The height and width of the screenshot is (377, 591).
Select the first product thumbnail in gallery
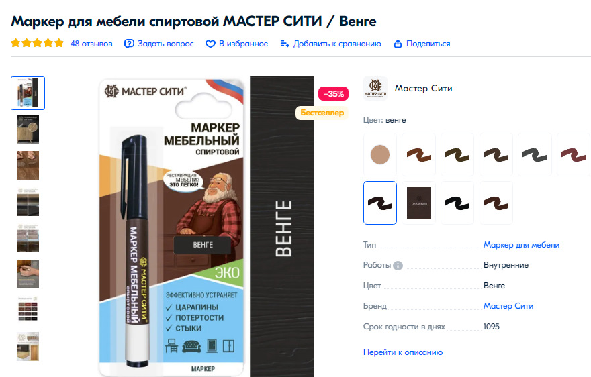tap(28, 93)
